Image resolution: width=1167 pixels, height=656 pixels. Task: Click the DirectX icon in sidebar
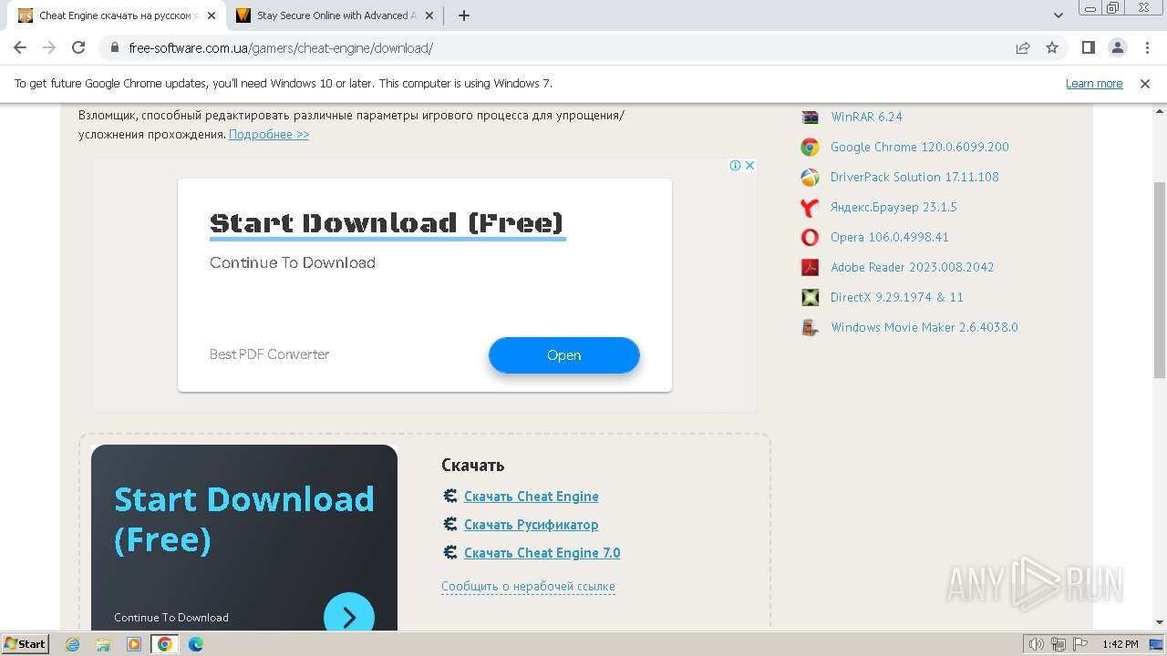[810, 297]
